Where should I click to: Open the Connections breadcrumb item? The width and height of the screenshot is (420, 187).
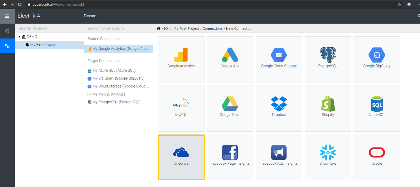tap(212, 28)
